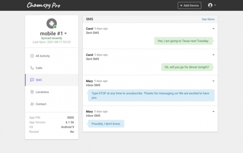Viewport: 243px width, 153px height.
Task: Expand the mobile #1 device dropdown
Action: pos(66,34)
